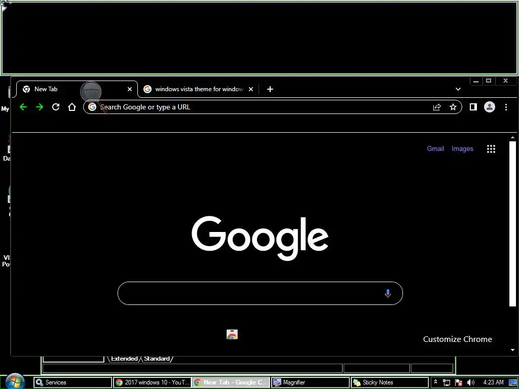Image resolution: width=519 pixels, height=389 pixels.
Task: Start voice search with the microphone
Action: [x=388, y=293]
